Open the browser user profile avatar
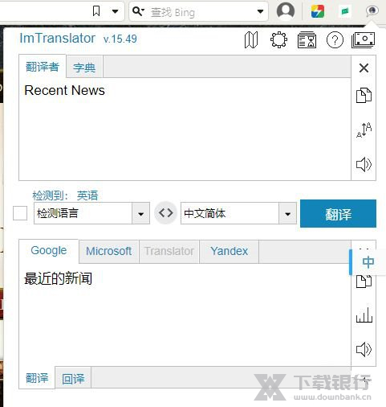The height and width of the screenshot is (407, 386). pyautogui.click(x=286, y=11)
